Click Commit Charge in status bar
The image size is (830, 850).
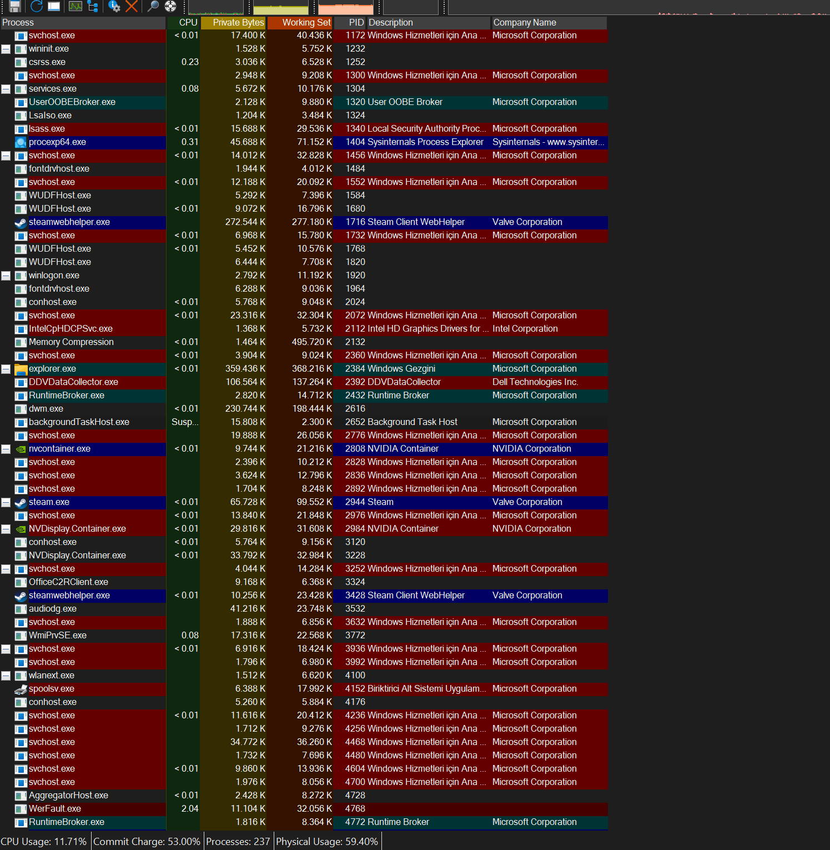coord(147,842)
